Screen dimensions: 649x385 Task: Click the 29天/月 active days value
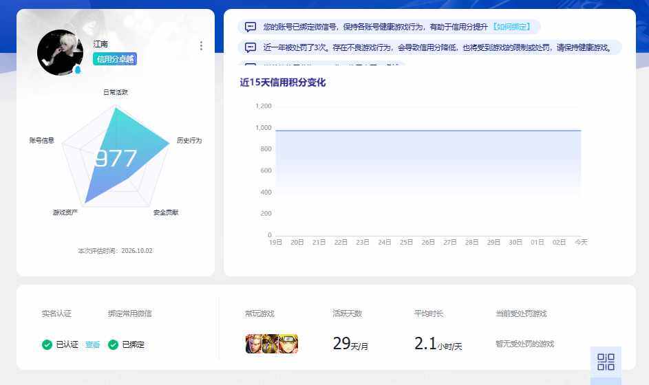point(350,344)
